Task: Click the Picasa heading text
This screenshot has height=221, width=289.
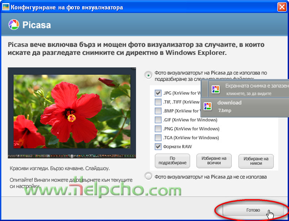Action: point(37,25)
